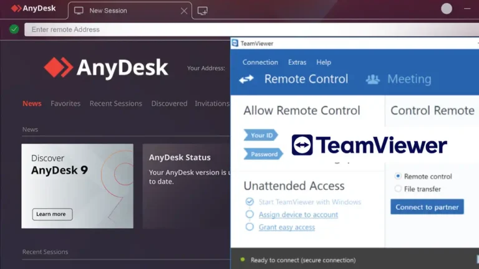
Task: Open the Discover AnyDesk 9 news card
Action: point(77,186)
